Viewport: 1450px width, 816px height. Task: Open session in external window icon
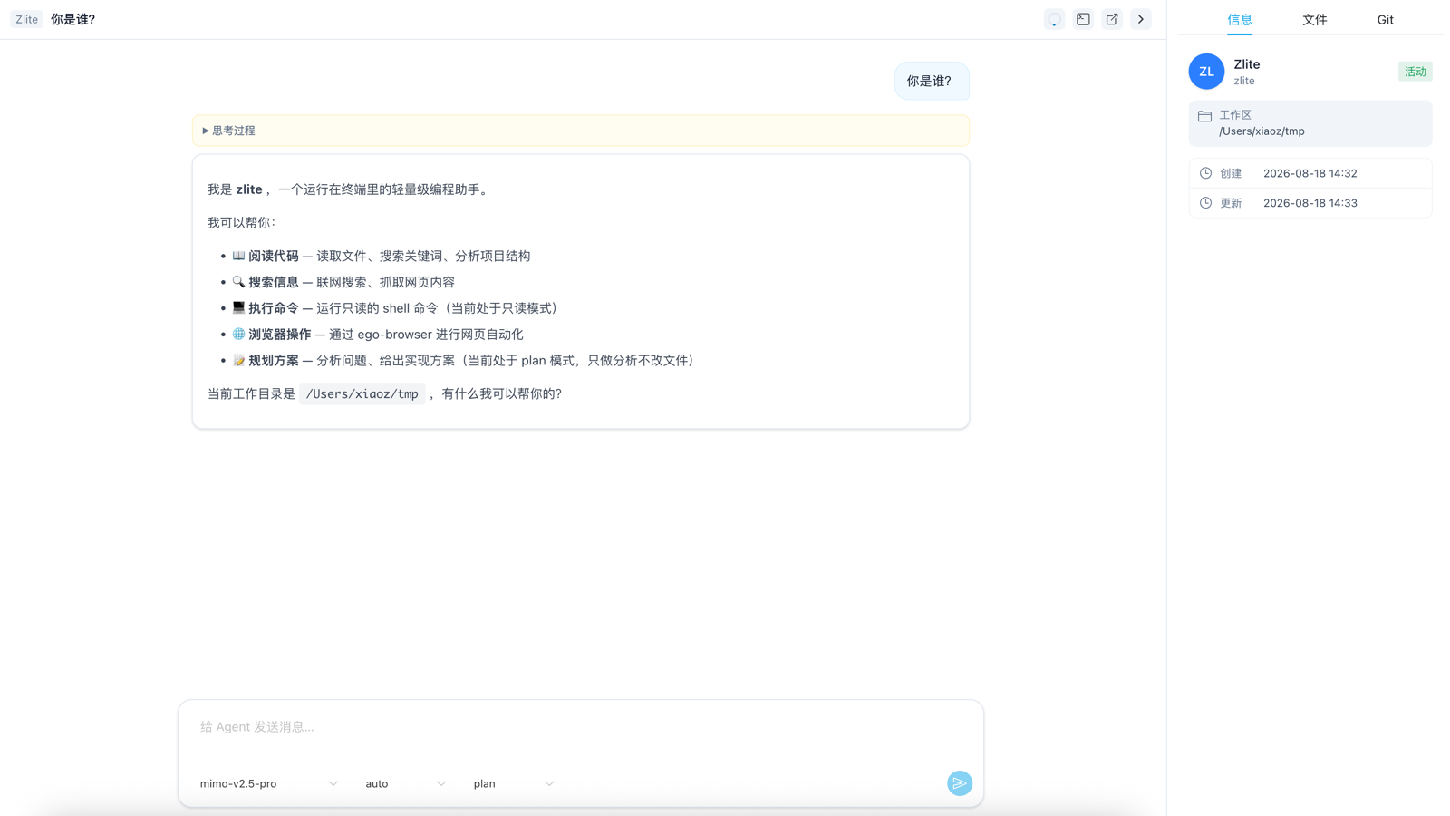coord(1112,19)
